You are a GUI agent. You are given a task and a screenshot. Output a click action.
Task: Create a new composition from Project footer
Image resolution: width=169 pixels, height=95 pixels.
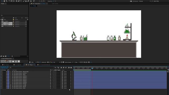tap(6, 56)
